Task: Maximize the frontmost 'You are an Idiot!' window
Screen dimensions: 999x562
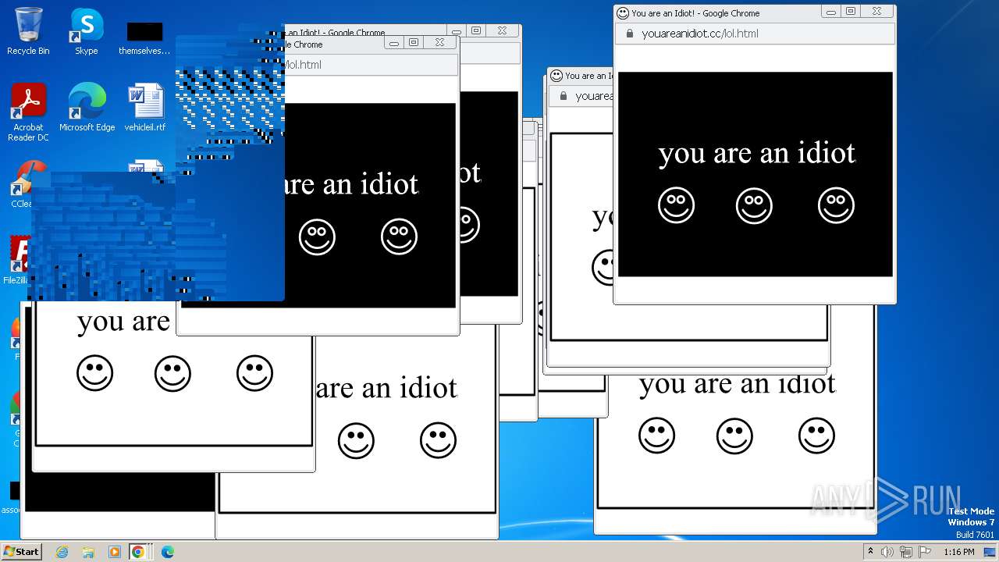Action: [851, 11]
